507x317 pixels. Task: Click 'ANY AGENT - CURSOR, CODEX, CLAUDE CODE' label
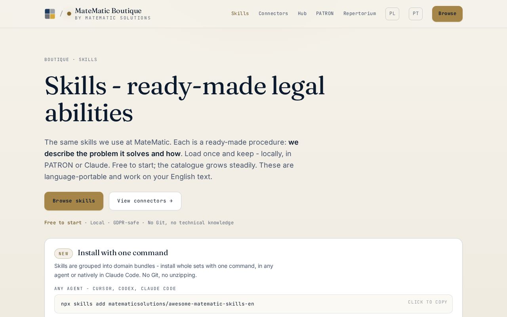115,289
